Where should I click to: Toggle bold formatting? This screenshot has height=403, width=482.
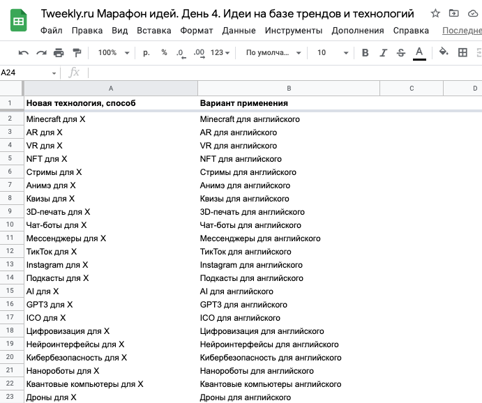click(366, 53)
